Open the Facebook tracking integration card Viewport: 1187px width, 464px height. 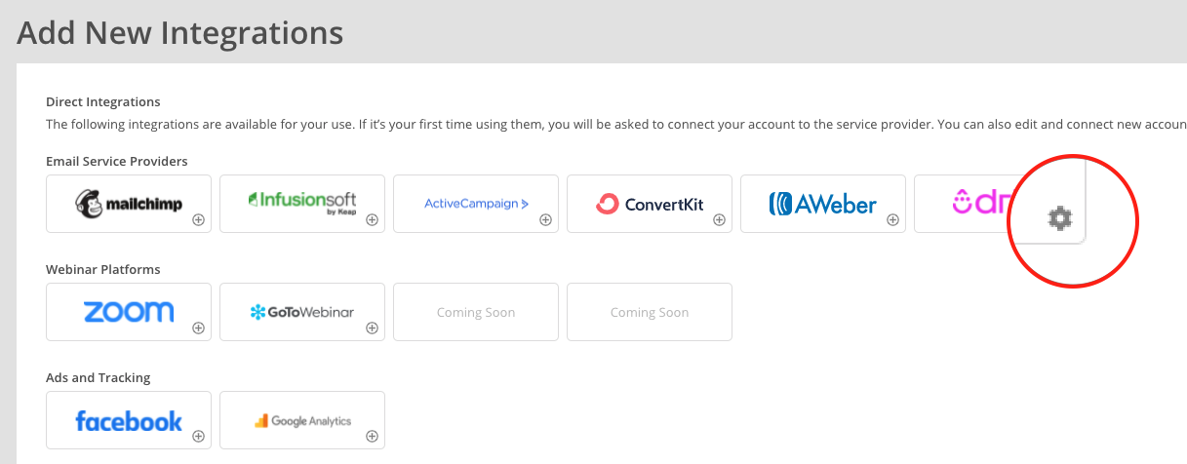(x=129, y=420)
